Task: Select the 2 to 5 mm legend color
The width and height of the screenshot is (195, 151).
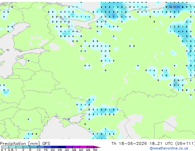Action: [26, 147]
